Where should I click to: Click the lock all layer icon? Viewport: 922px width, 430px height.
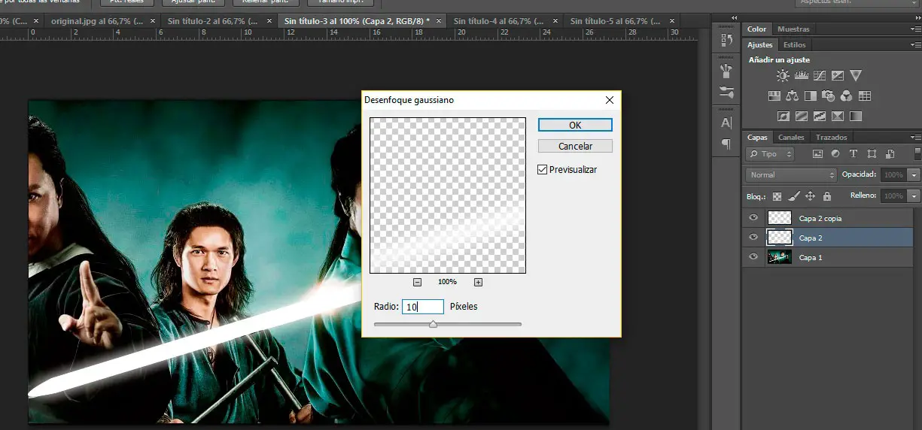pos(827,196)
